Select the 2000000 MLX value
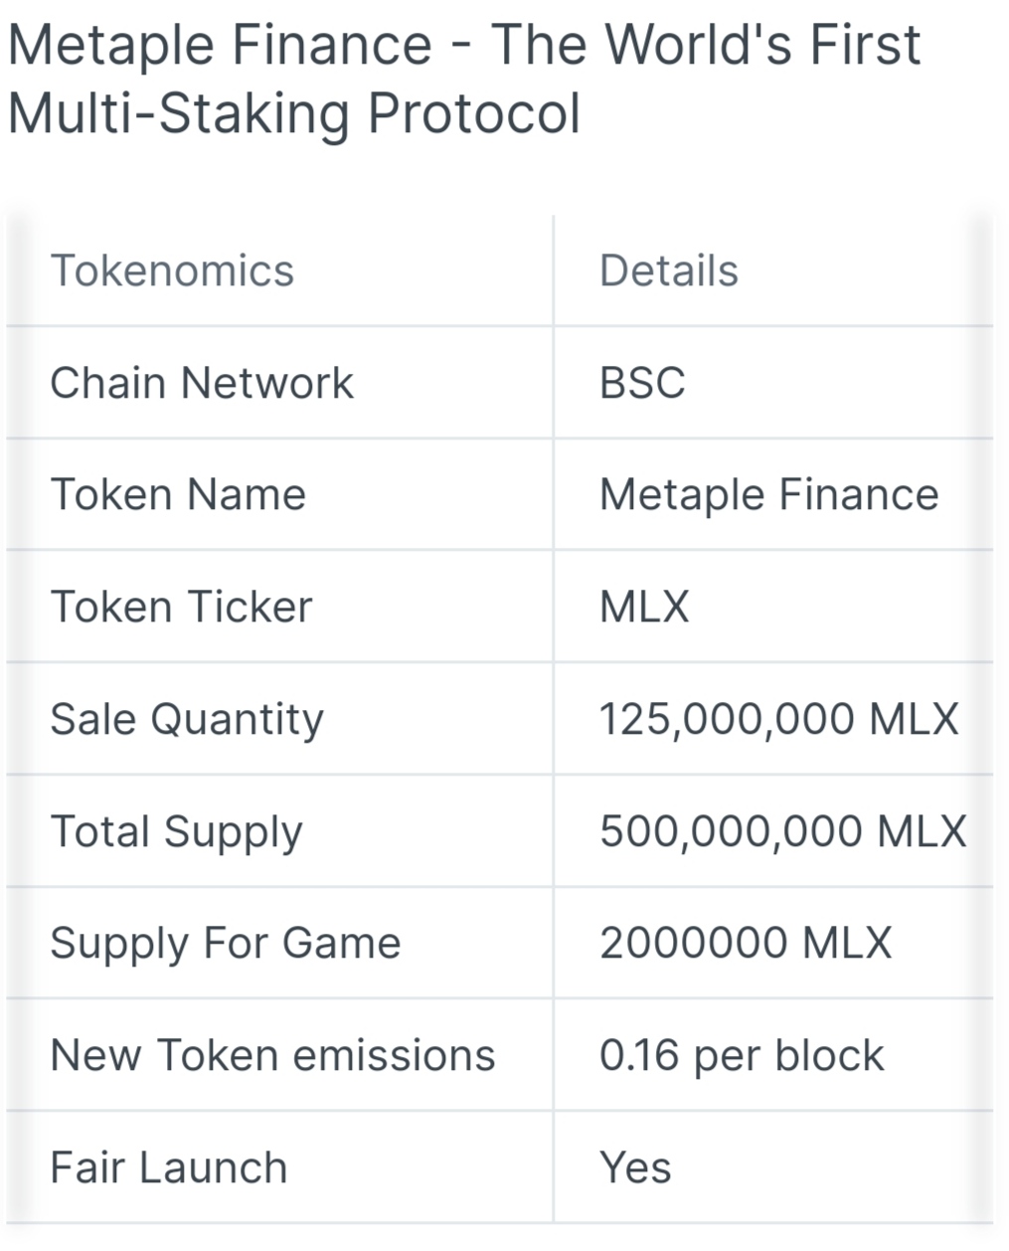Viewport: 1009px width, 1251px height. coord(746,943)
